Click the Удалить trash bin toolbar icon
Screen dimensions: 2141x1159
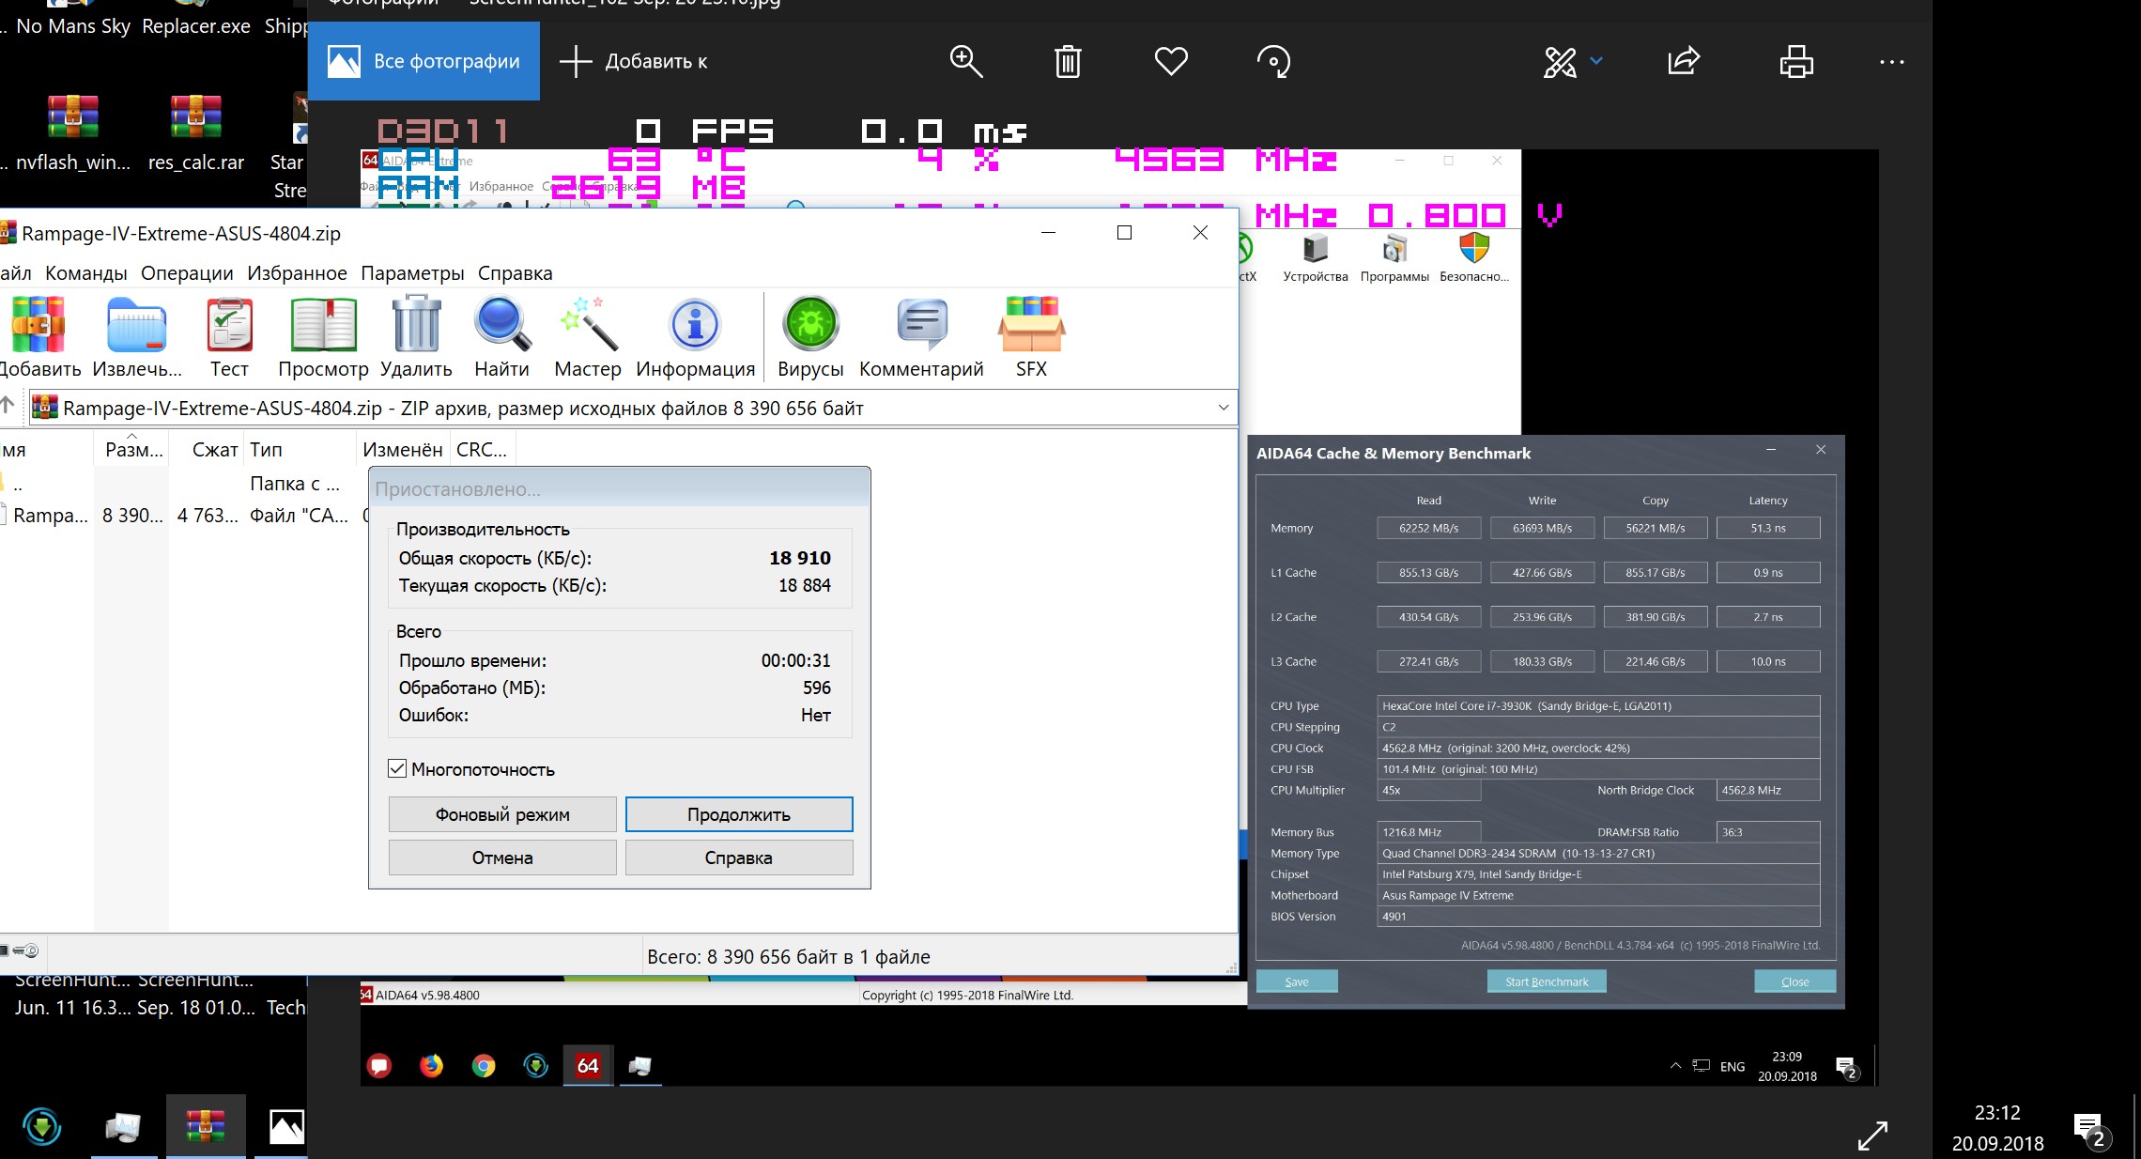[416, 325]
